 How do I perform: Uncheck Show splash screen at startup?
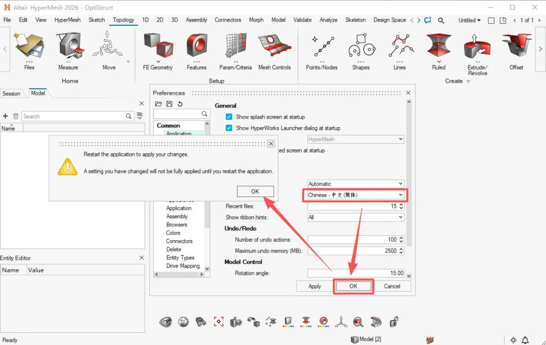(229, 117)
